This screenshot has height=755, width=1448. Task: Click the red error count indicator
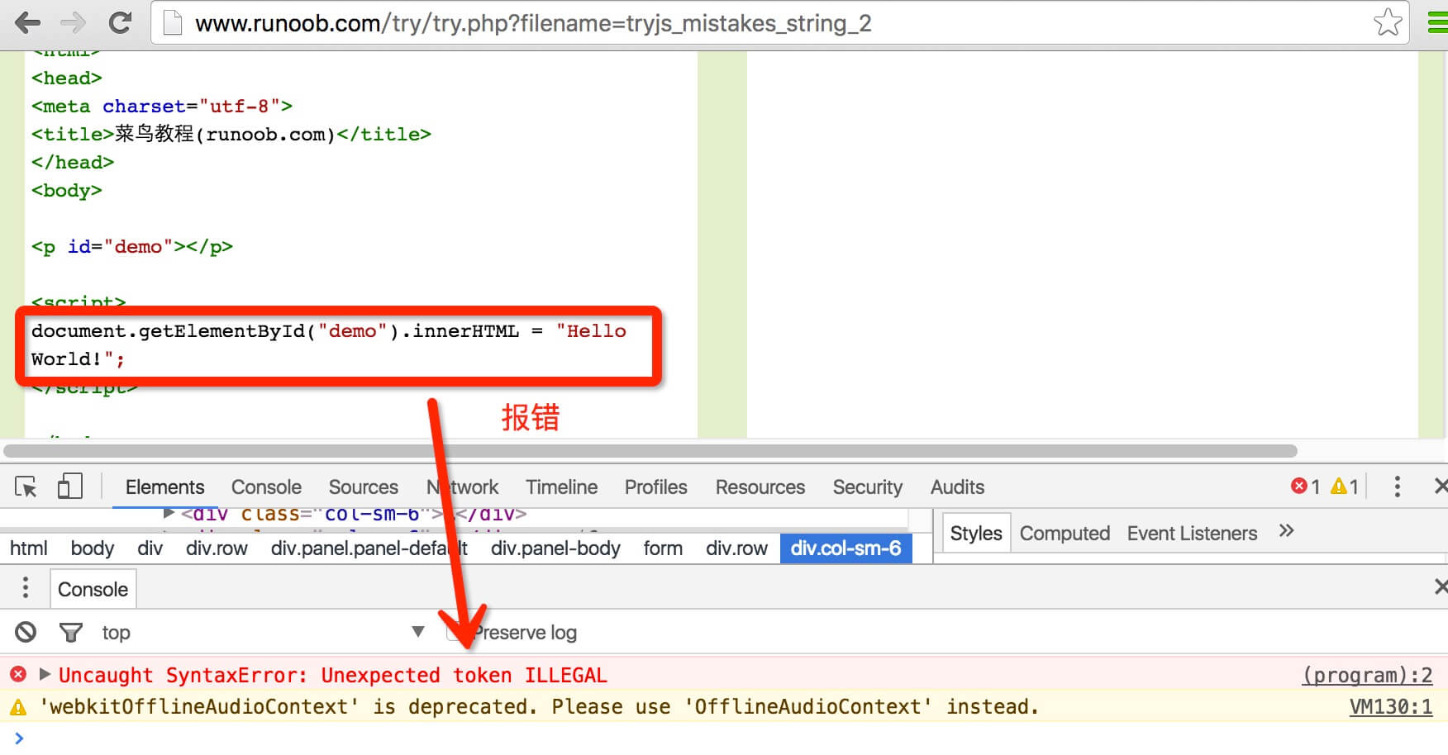(x=1305, y=487)
